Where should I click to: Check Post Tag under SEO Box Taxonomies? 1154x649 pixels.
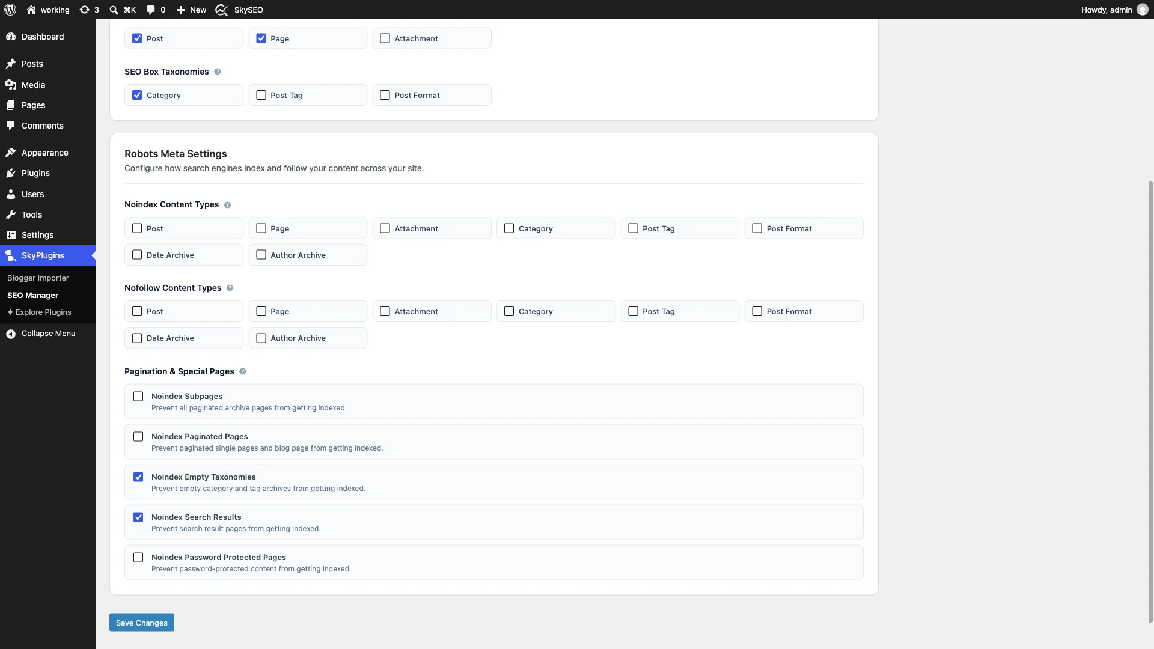pos(261,95)
